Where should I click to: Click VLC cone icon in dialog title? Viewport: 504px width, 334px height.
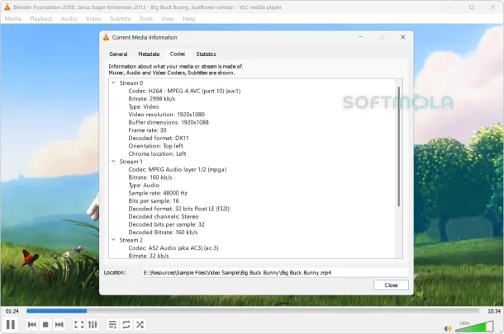[x=106, y=37]
